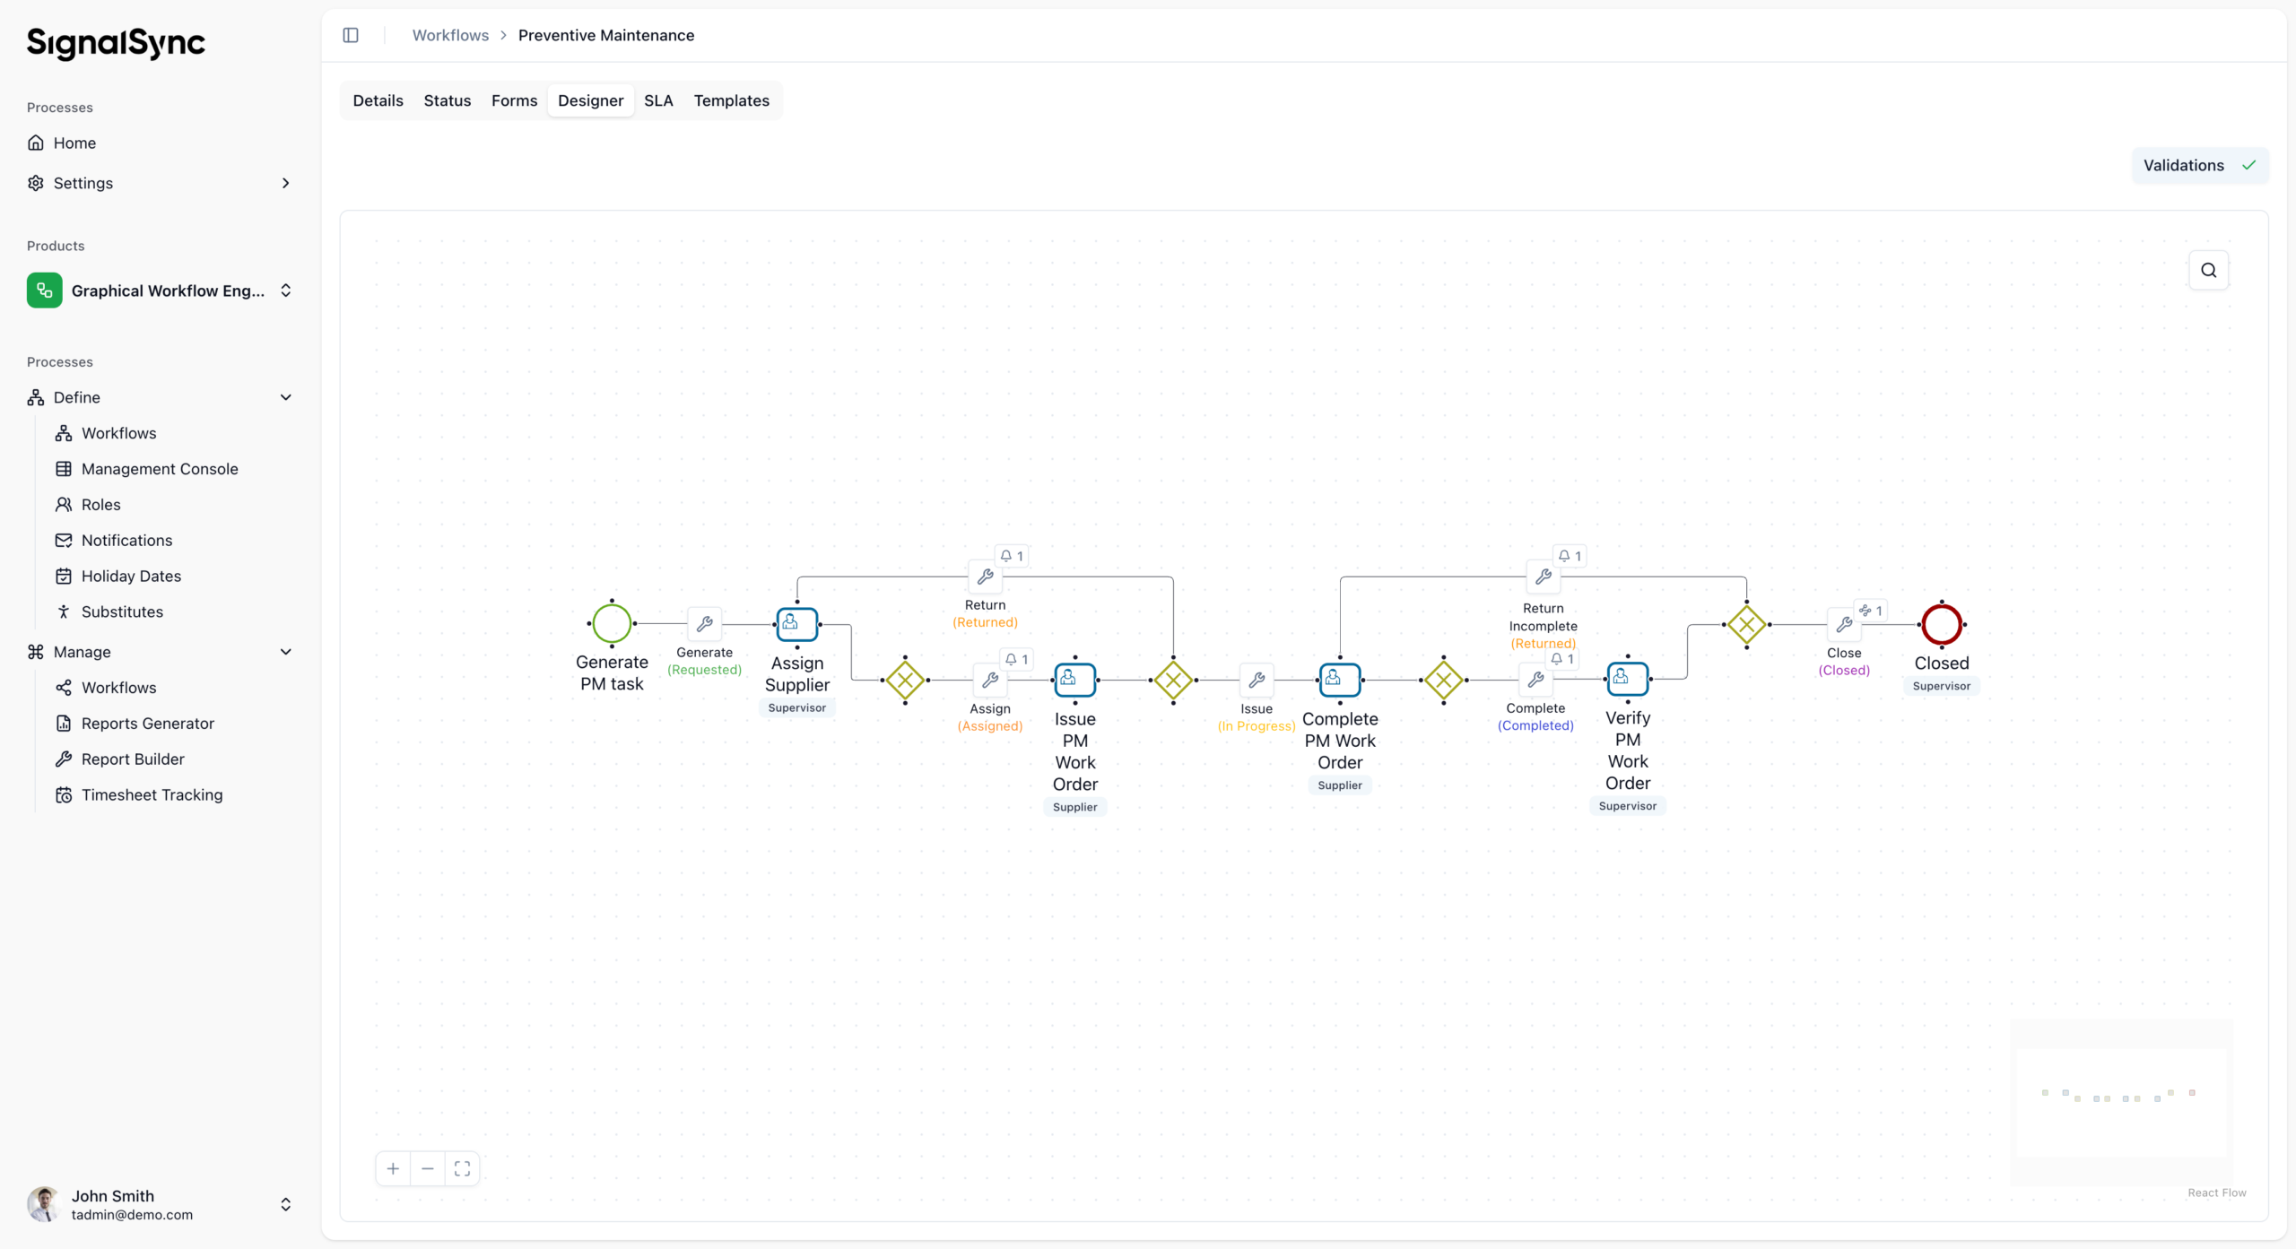
Task: Zoom in with the plus control
Action: [393, 1168]
